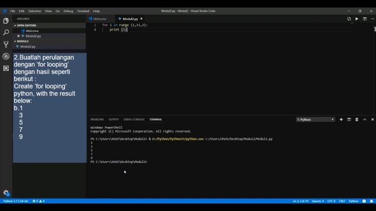This screenshot has width=376, height=211.
Task: Switch to the Debug Console tab
Action: coord(134,120)
